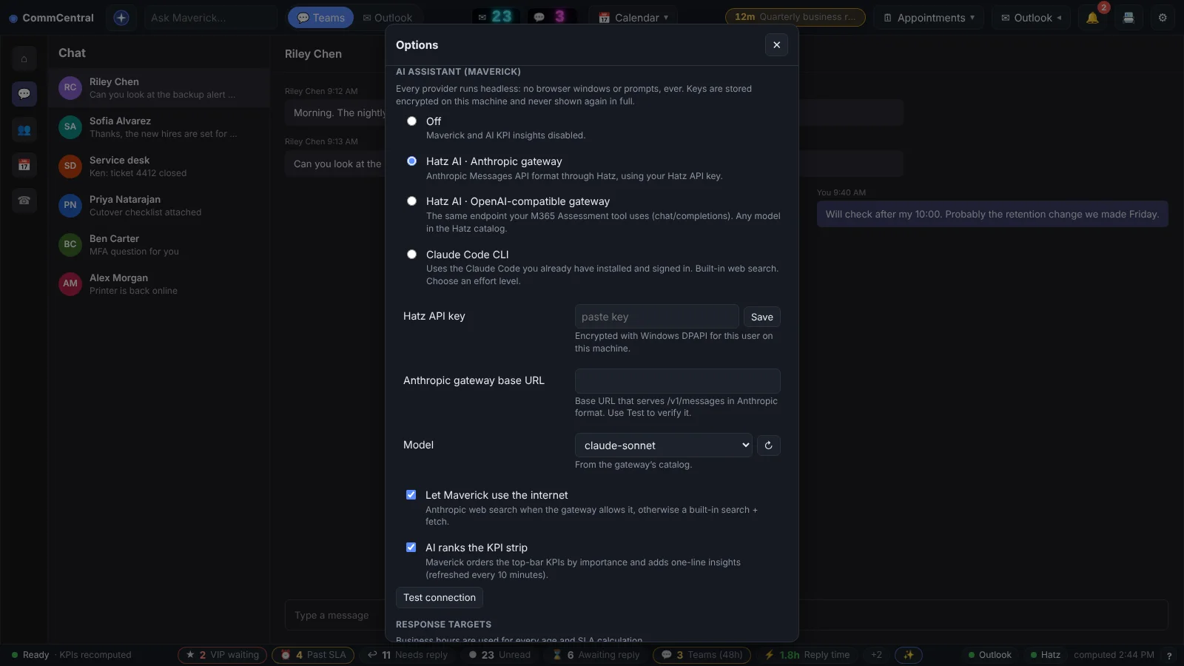Click the 23 Unread KPI
This screenshot has width=1184, height=666.
tap(499, 655)
